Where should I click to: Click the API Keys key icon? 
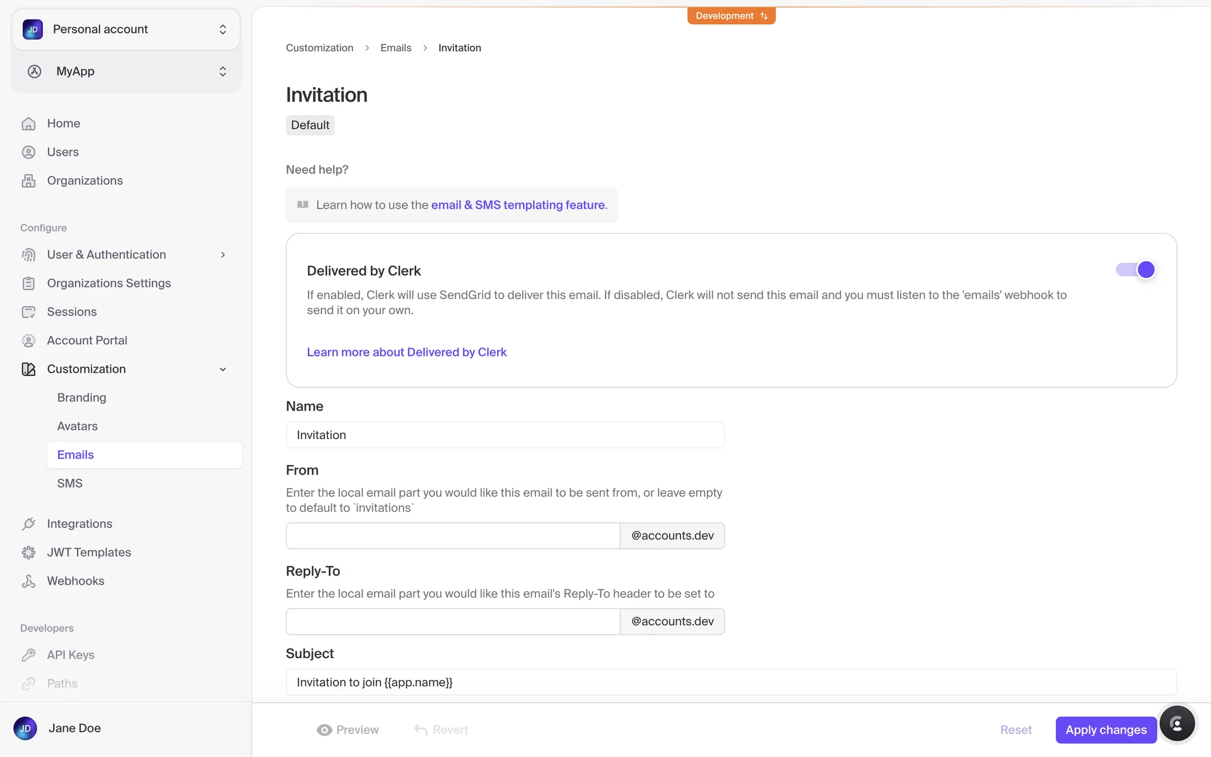click(28, 655)
